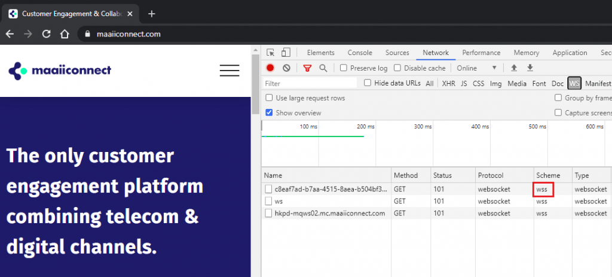Open a new browser tab with plus
Screen dimensions: 612x277
pyautogui.click(x=152, y=14)
